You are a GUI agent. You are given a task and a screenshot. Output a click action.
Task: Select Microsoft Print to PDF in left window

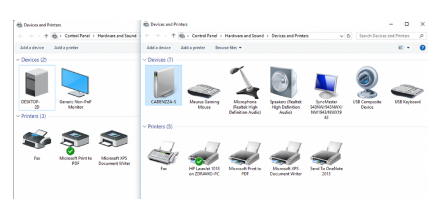pos(75,148)
